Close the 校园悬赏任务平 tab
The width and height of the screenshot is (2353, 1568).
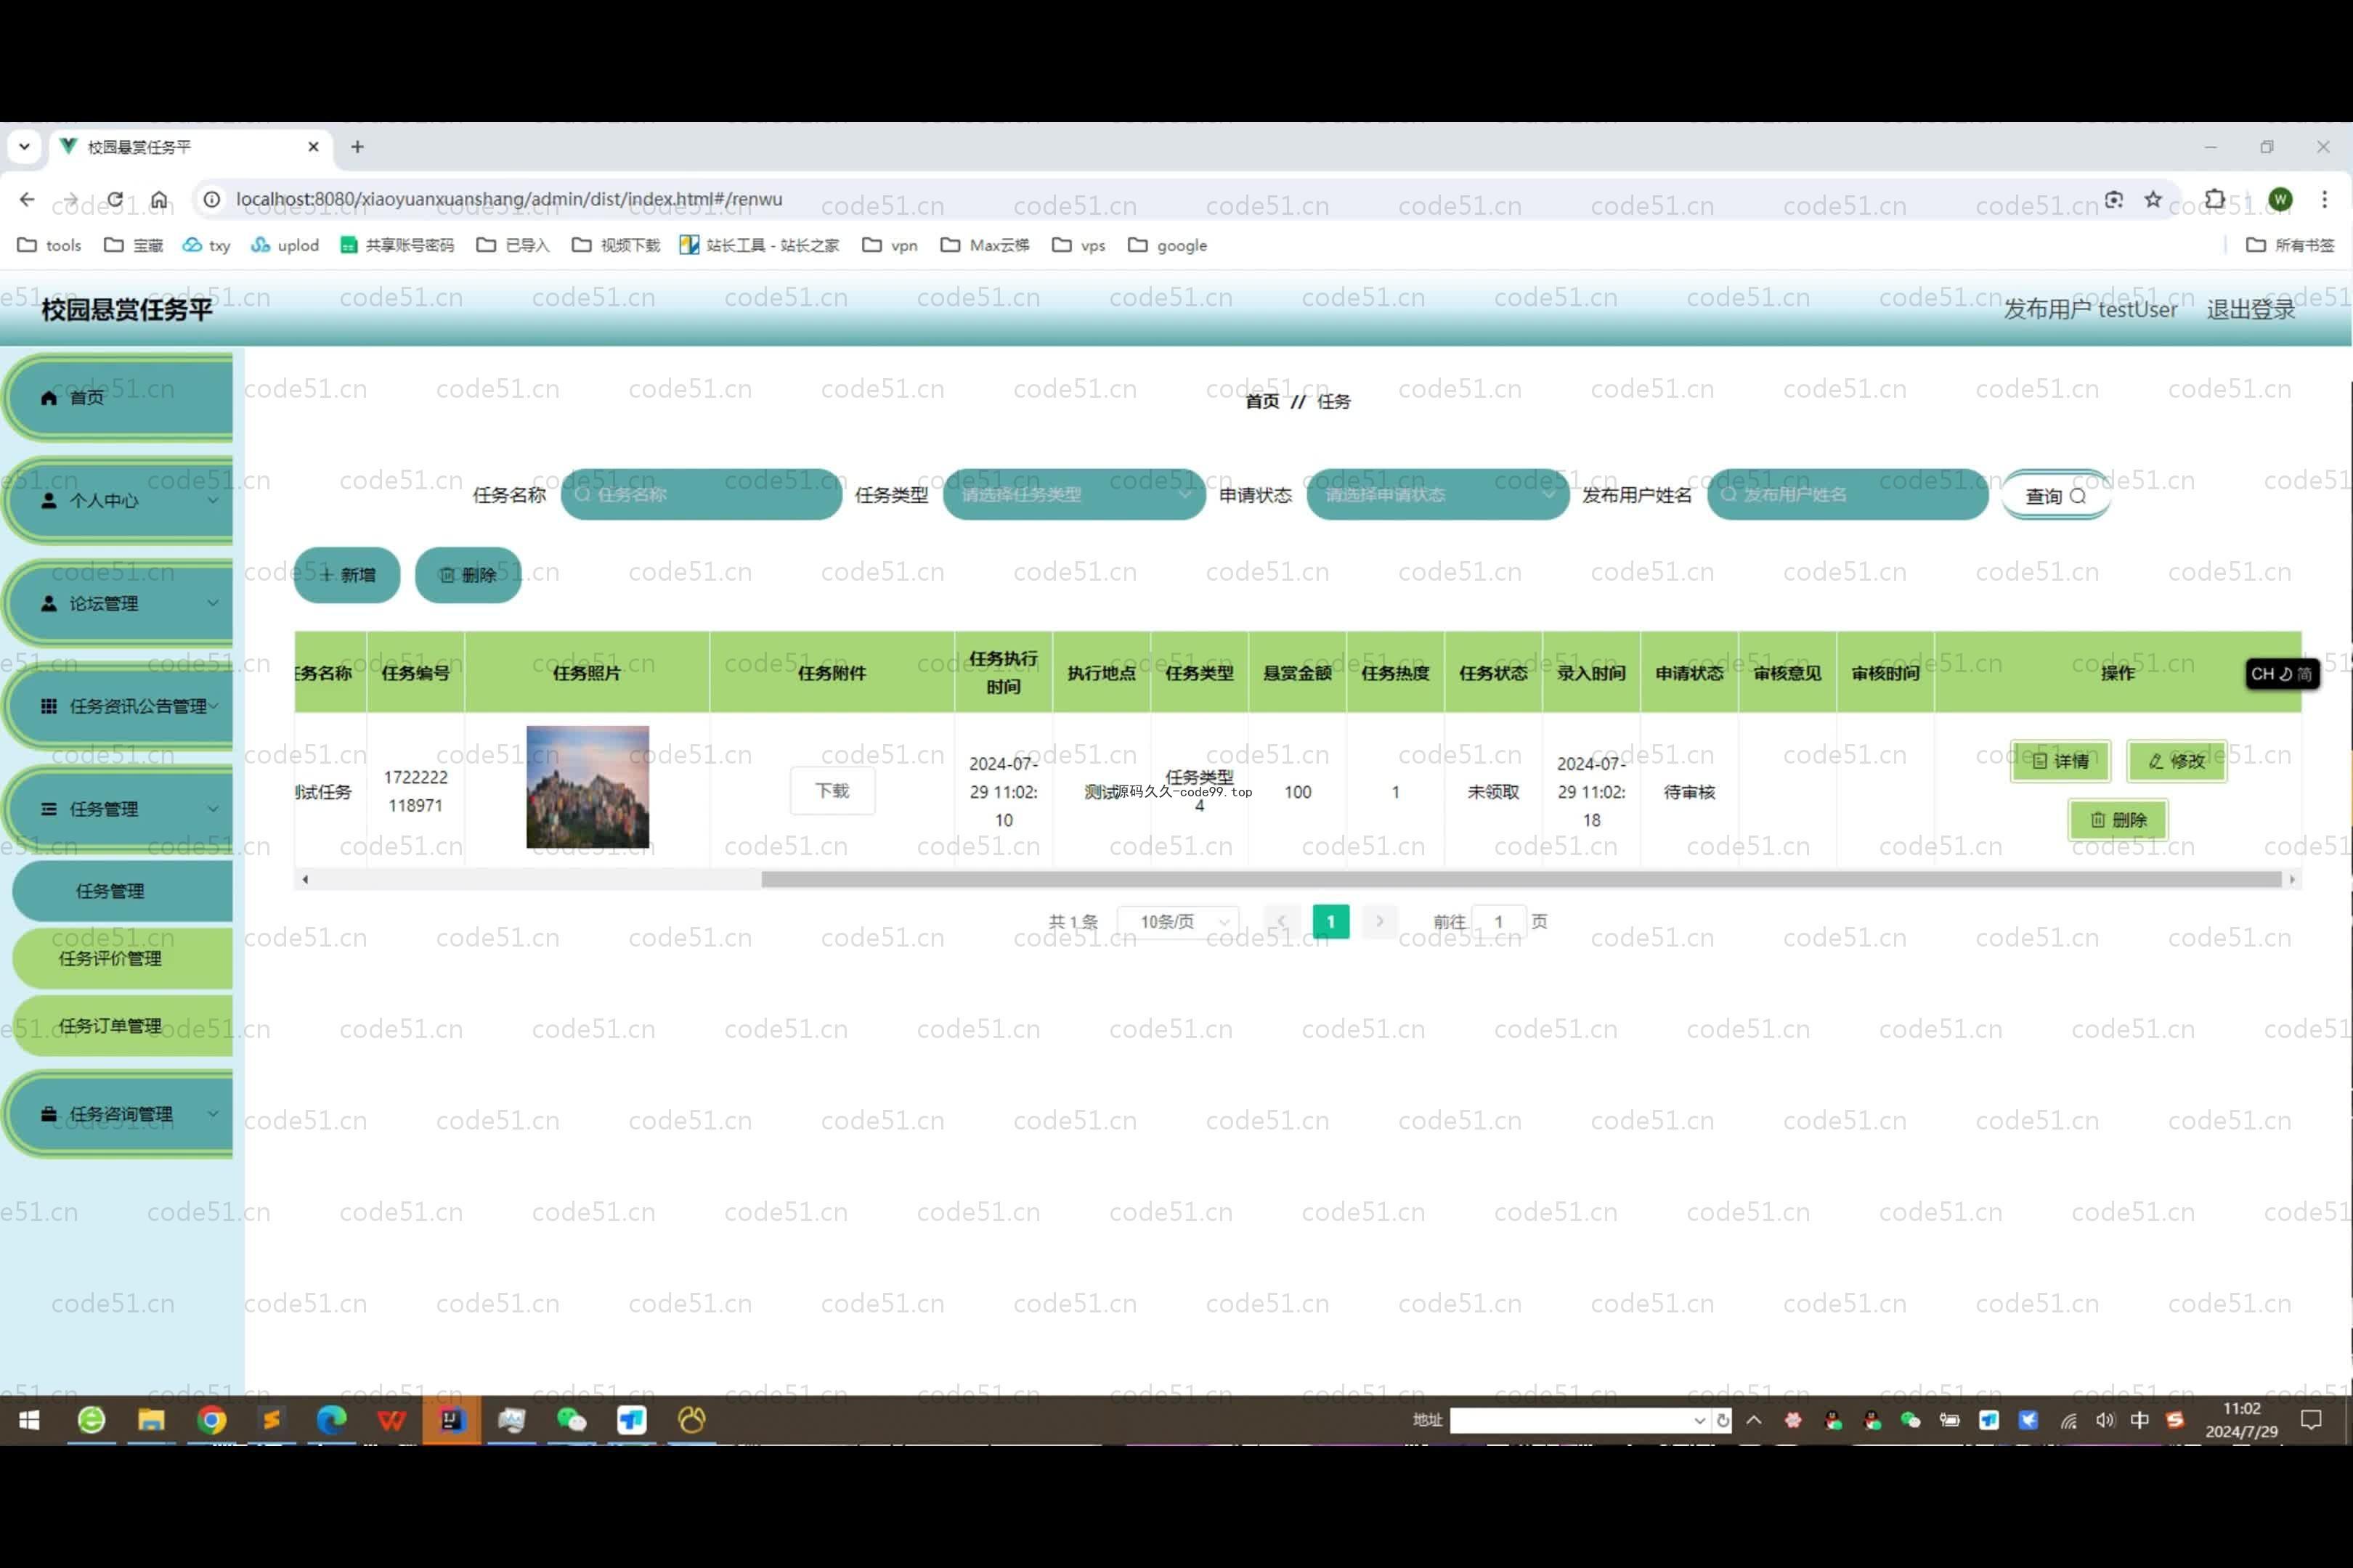pos(313,147)
